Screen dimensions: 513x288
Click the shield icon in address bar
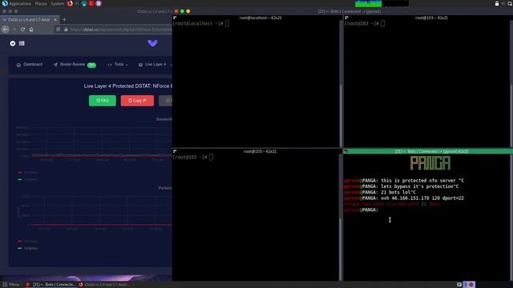pyautogui.click(x=58, y=30)
